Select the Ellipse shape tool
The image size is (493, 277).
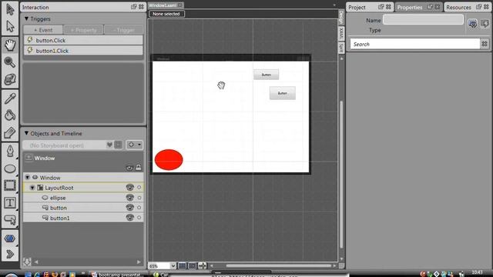pyautogui.click(x=10, y=169)
